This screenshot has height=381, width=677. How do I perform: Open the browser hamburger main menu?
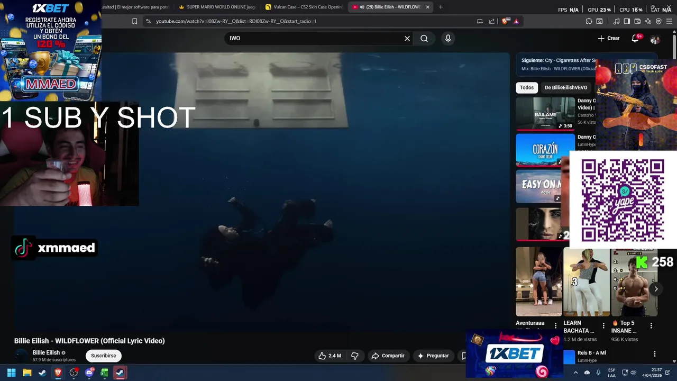click(670, 21)
